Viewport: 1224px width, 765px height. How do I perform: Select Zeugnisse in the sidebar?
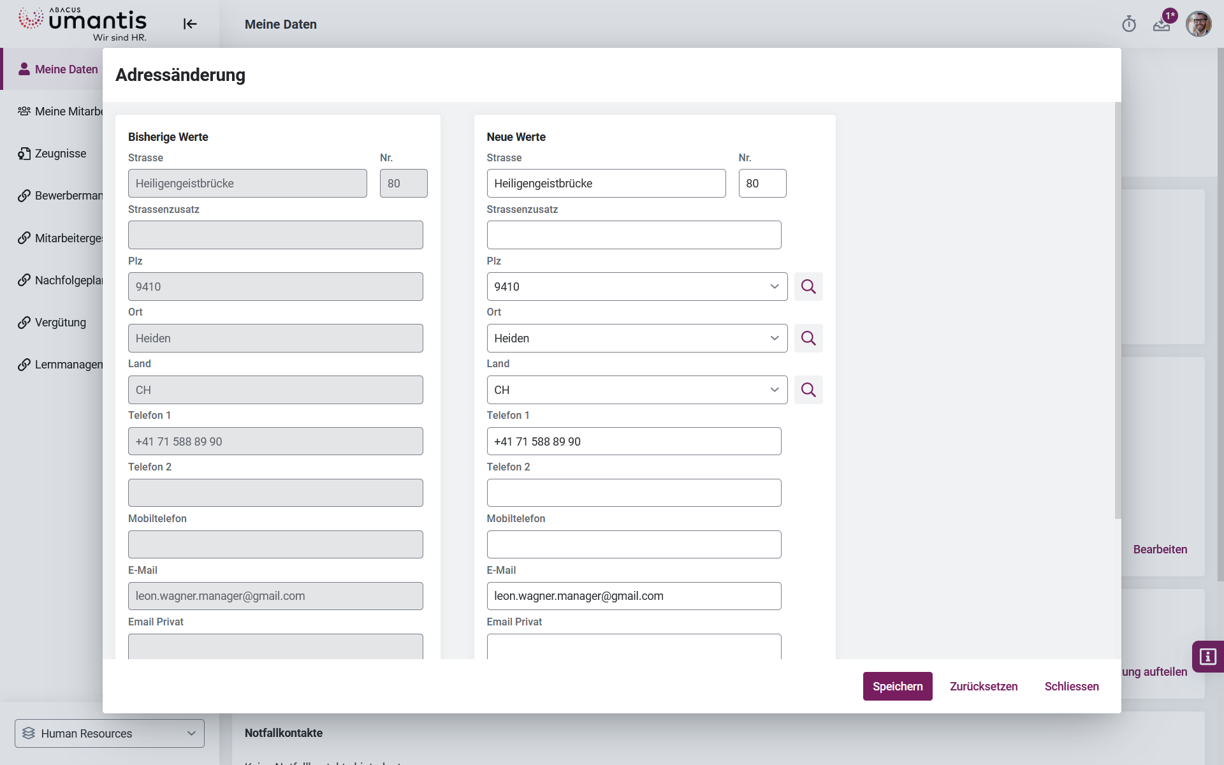(x=60, y=154)
